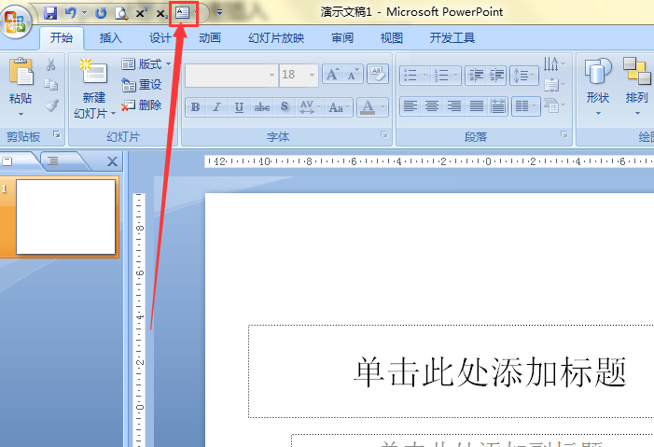Open text direction options
654x447 pixels.
[554, 63]
